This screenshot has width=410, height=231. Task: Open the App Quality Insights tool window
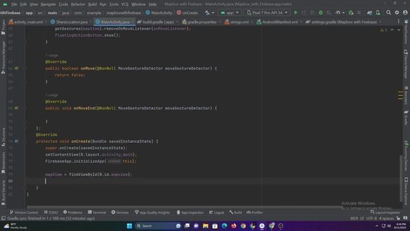pos(152,212)
